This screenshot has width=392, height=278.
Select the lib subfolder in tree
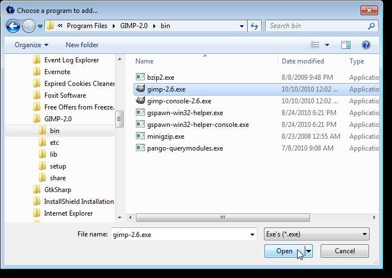53,154
